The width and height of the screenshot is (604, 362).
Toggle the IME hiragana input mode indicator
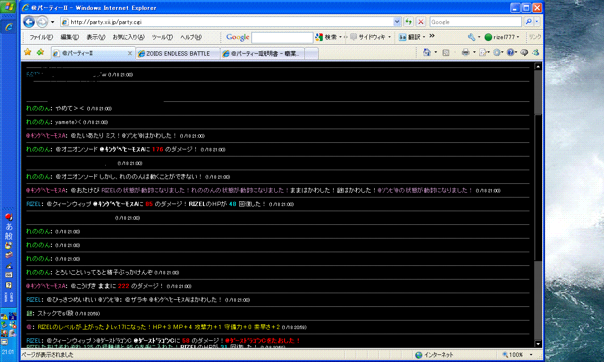point(9,226)
